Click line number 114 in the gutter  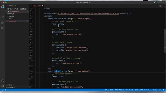pyautogui.click(x=31, y=71)
